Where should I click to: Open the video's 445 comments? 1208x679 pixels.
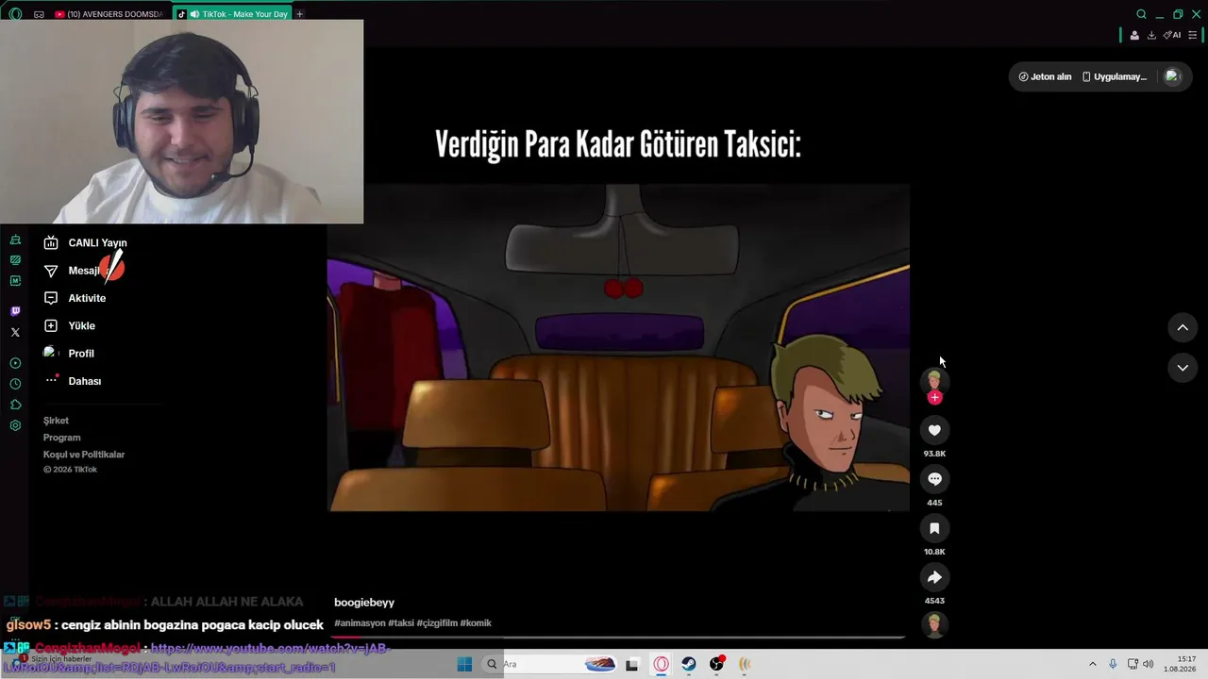pyautogui.click(x=934, y=479)
